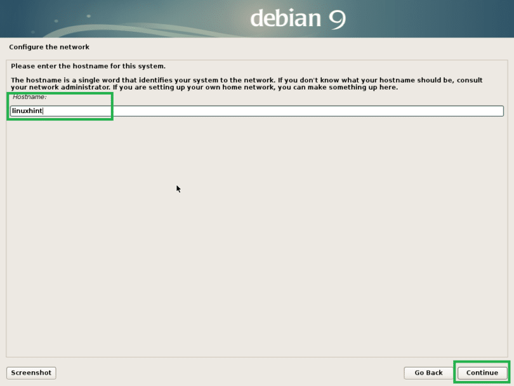Click the empty form area below the hostname
The image size is (514, 386).
(254, 222)
